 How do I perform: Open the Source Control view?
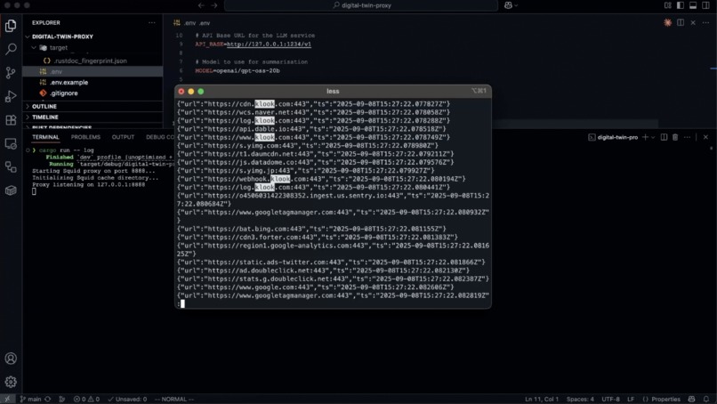(x=11, y=73)
